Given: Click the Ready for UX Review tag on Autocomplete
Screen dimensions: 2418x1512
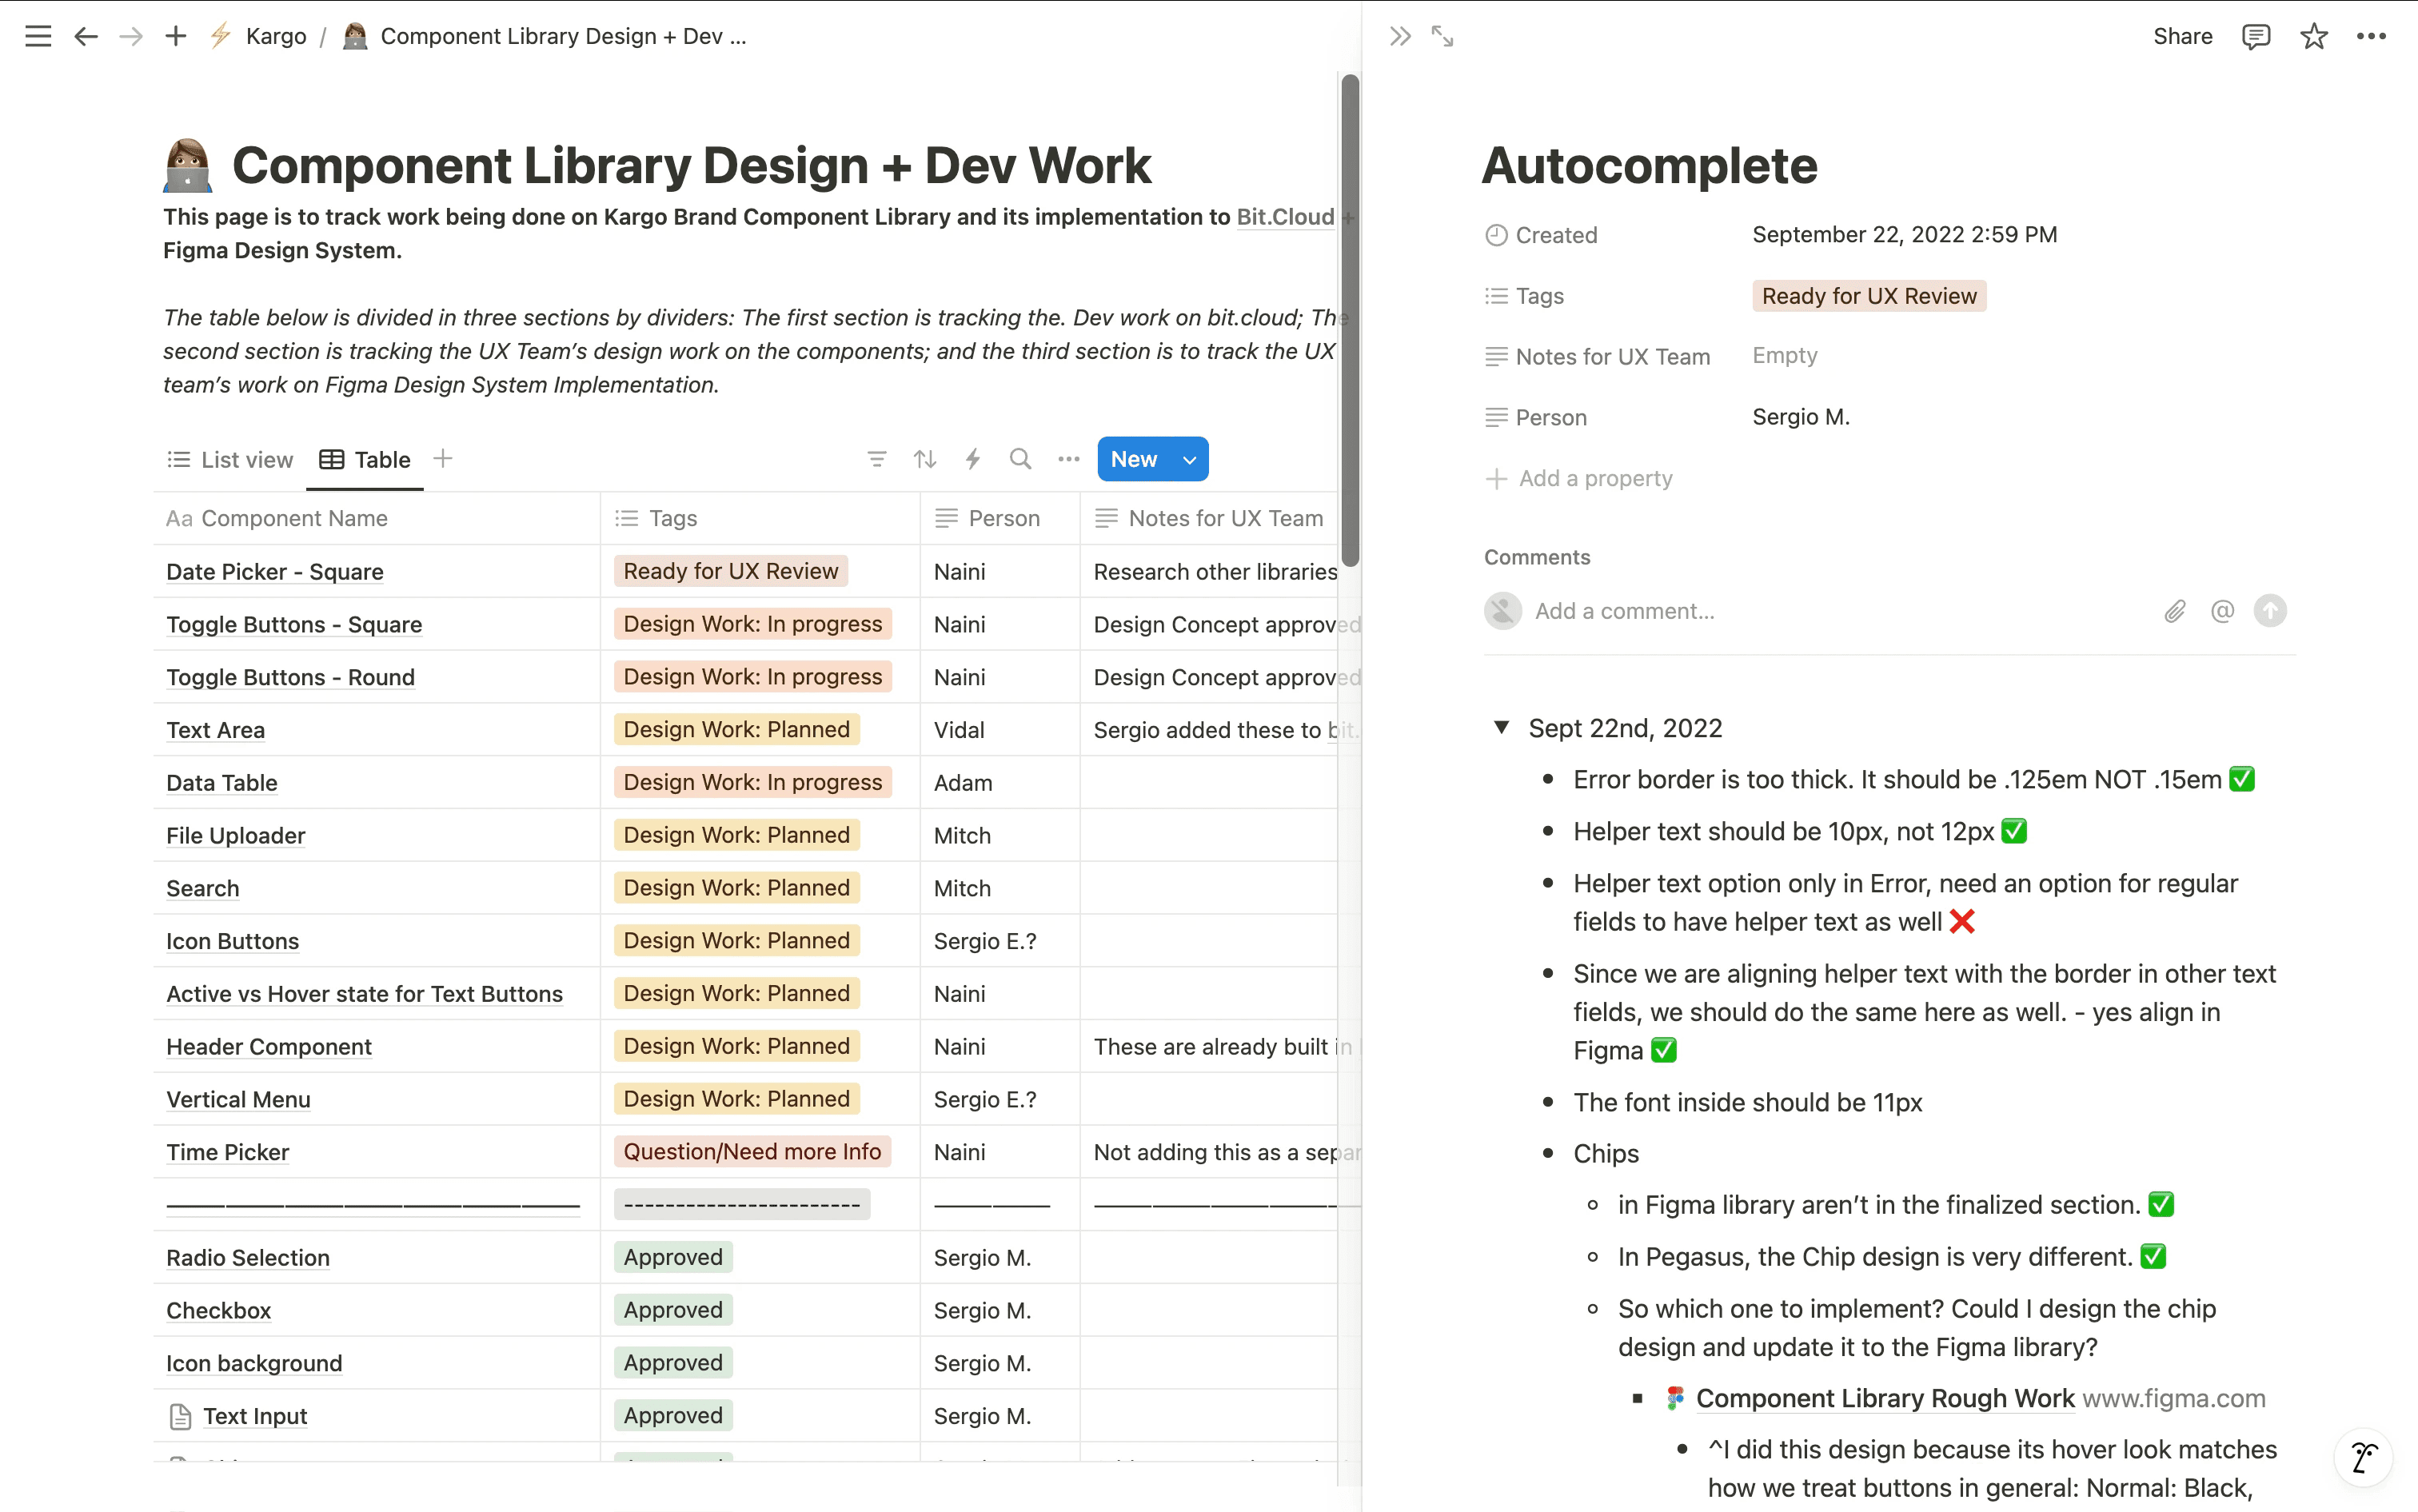Looking at the screenshot, I should click(1868, 296).
